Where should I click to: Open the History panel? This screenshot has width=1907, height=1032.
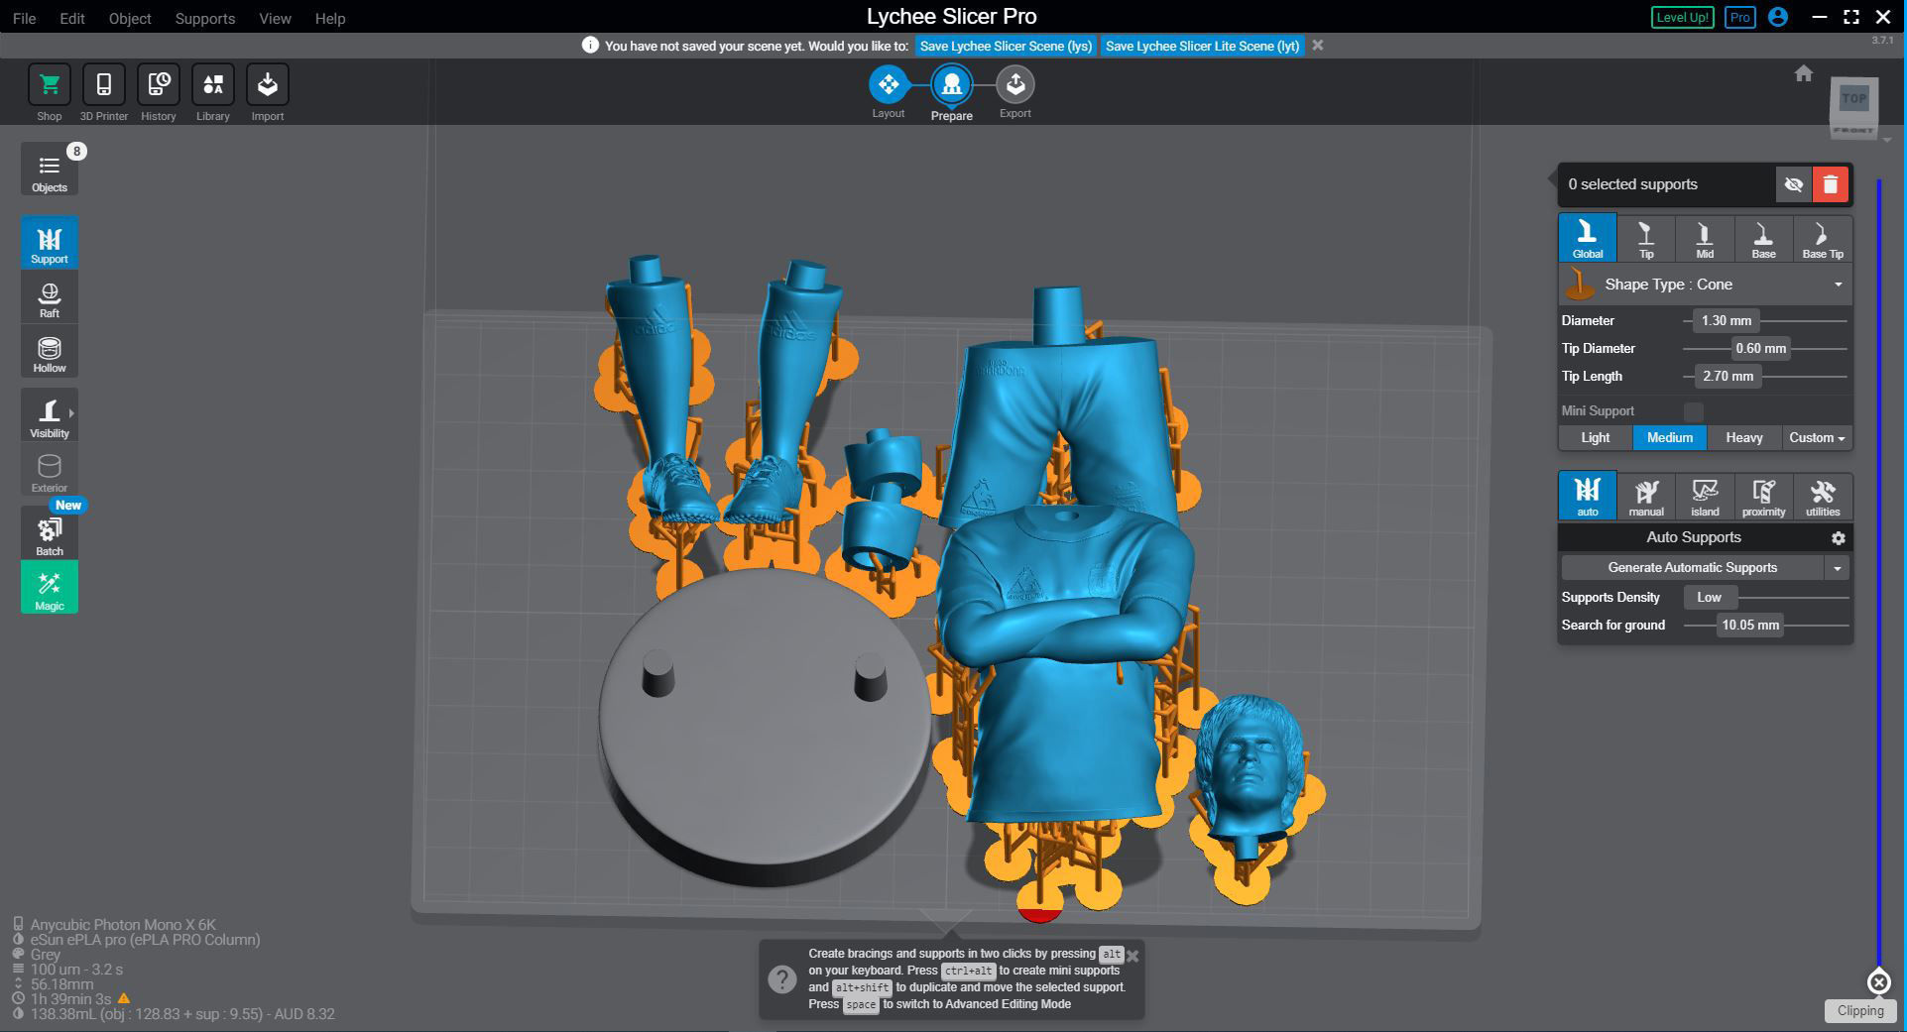159,85
